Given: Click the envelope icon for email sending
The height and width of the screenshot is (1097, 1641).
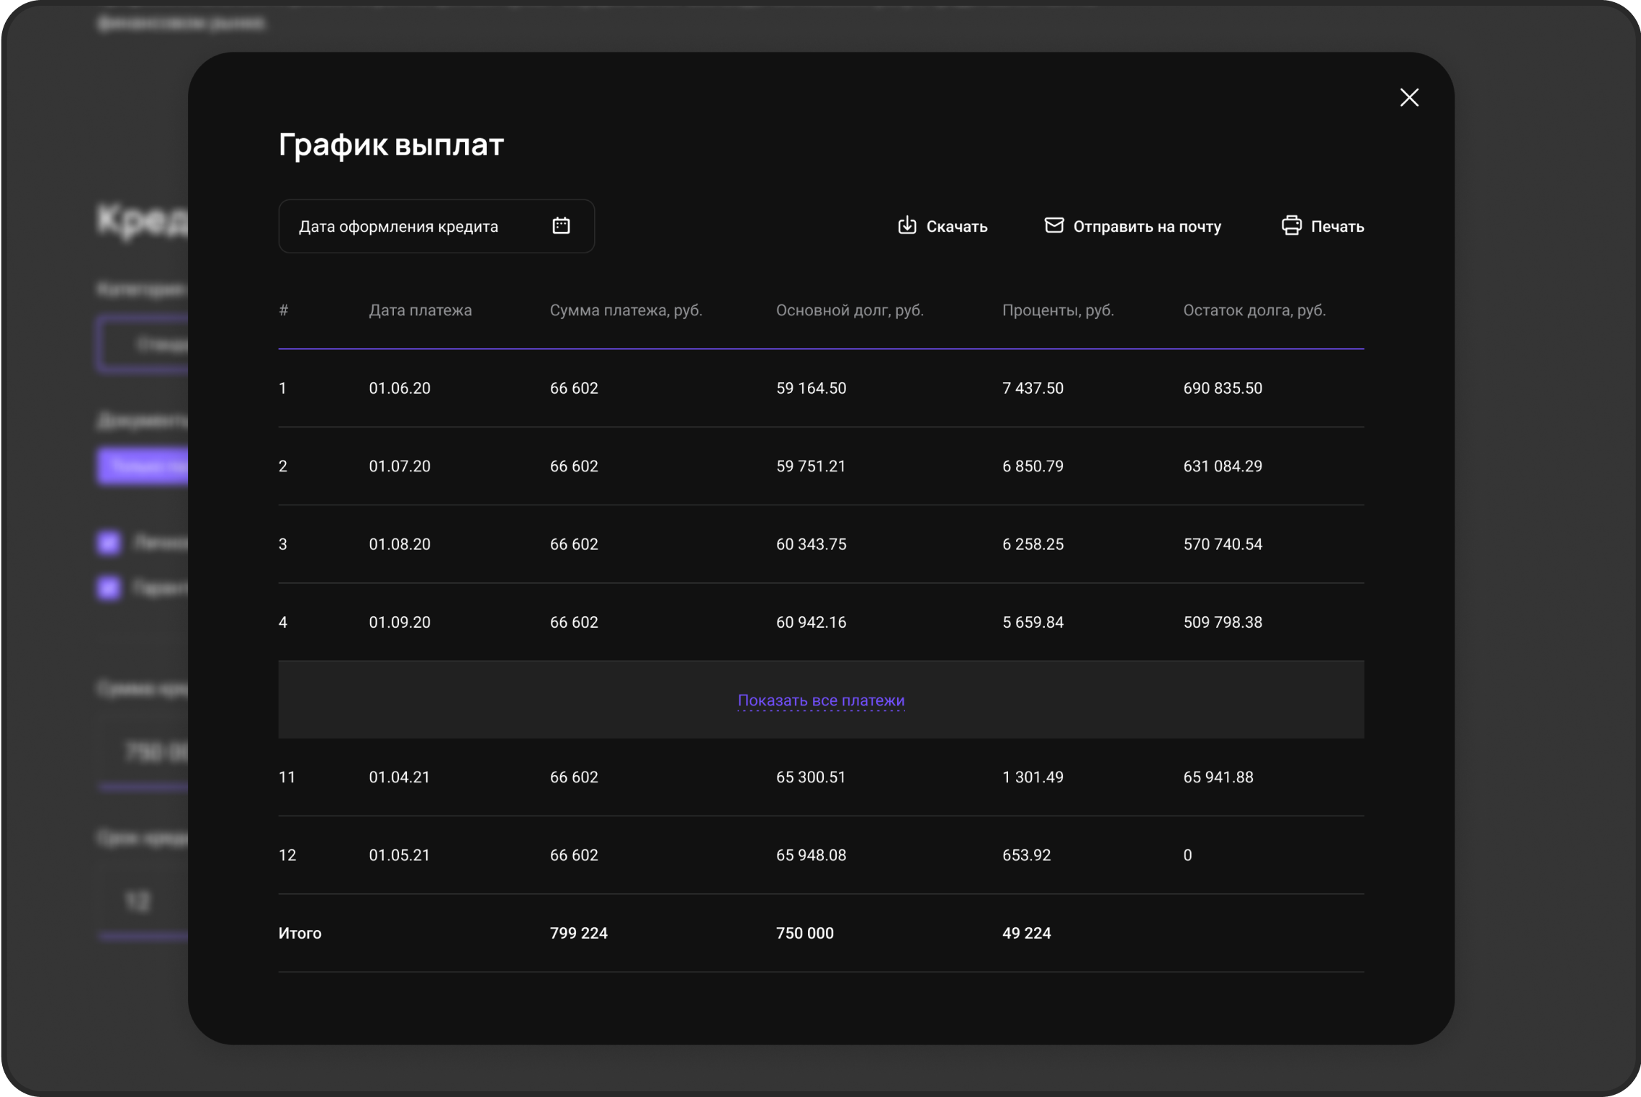Looking at the screenshot, I should click(x=1053, y=226).
